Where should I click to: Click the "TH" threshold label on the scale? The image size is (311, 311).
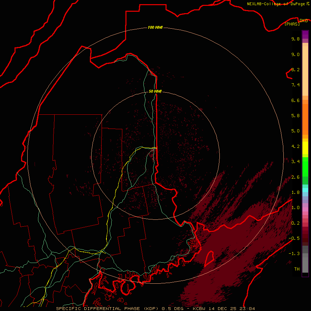click(x=297, y=269)
